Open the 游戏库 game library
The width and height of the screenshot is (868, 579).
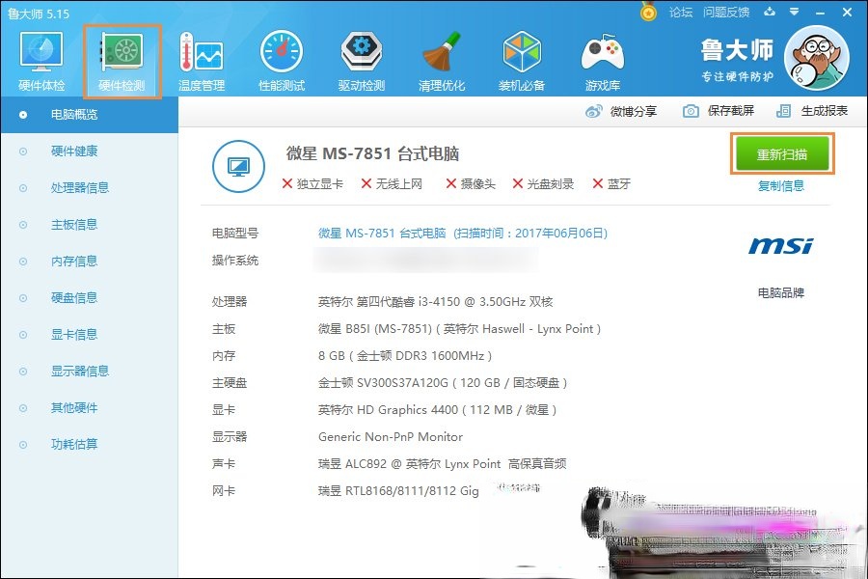(601, 58)
